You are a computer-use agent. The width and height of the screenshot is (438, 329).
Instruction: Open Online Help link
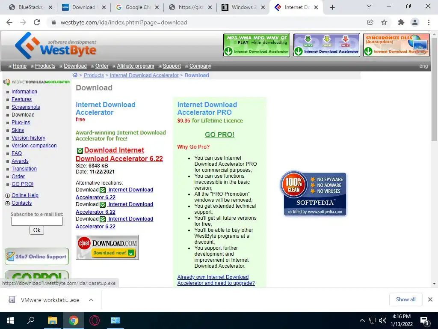[25, 195]
